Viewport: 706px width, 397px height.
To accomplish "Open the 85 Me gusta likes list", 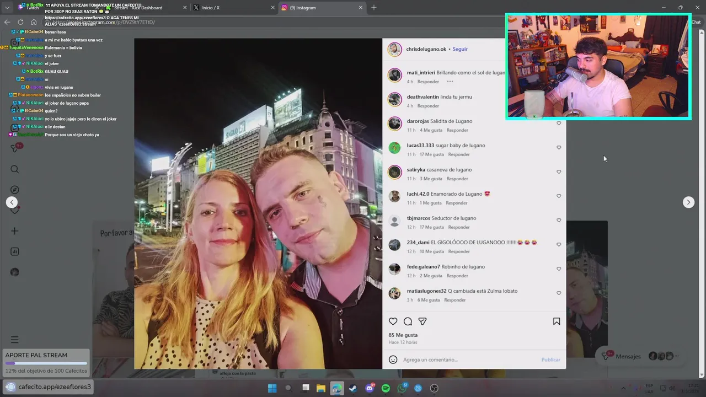I will (x=403, y=335).
